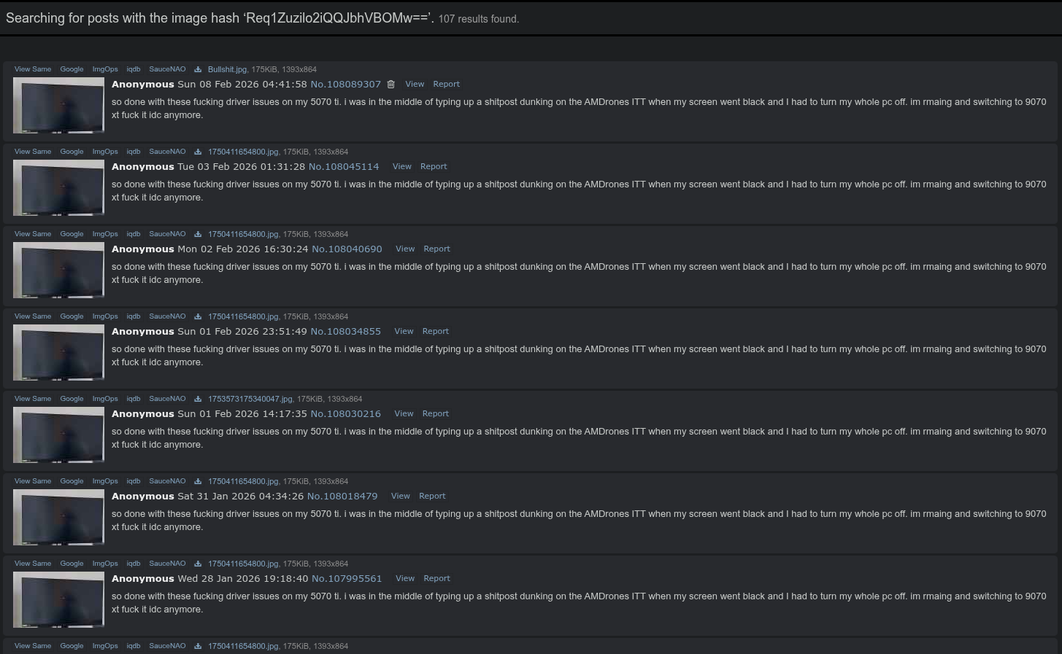Click View next to post No.108089307

click(x=415, y=85)
